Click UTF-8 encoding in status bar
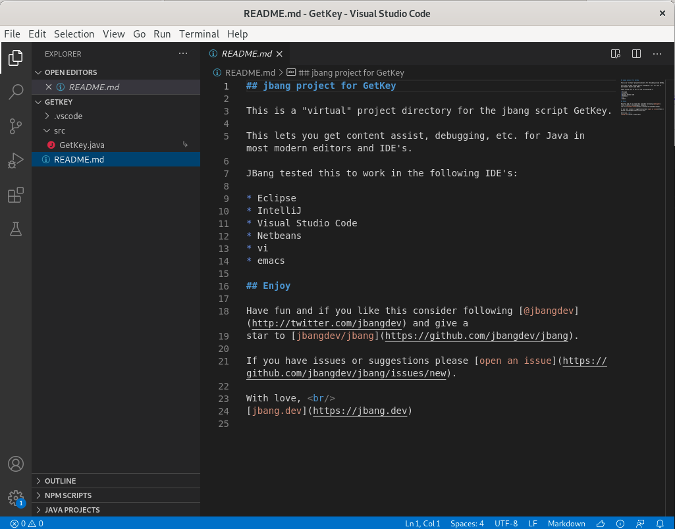675x529 pixels. click(506, 524)
